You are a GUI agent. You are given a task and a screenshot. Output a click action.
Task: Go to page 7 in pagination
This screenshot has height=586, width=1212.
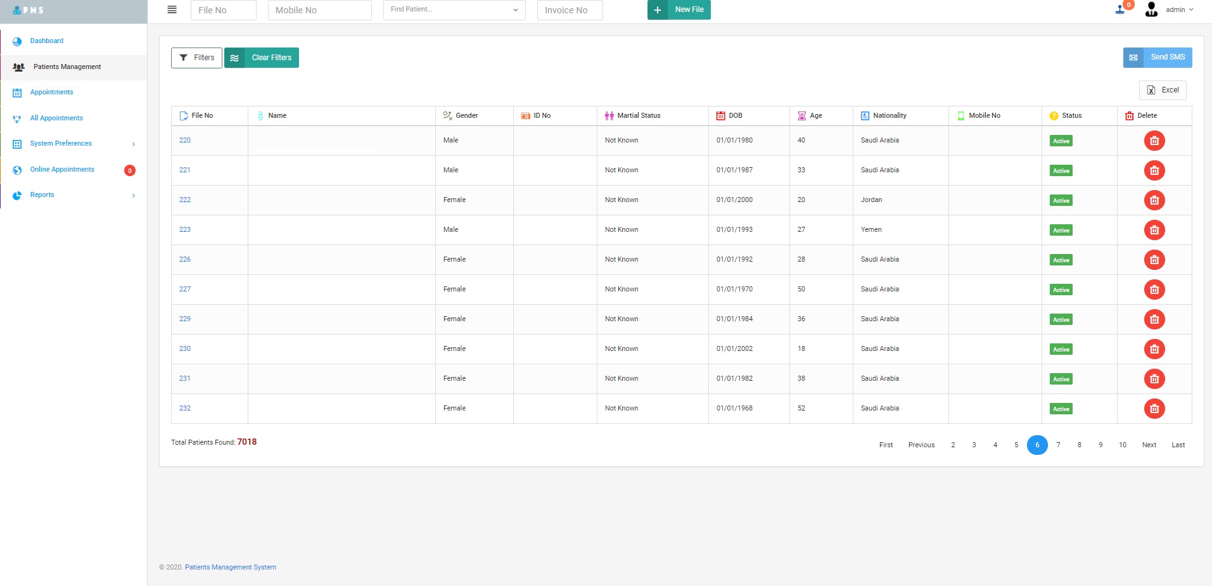[x=1058, y=445]
